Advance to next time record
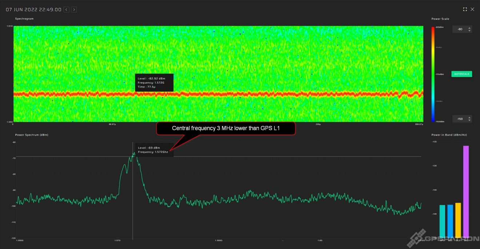Screen dimensions: 480x249 [74, 9]
